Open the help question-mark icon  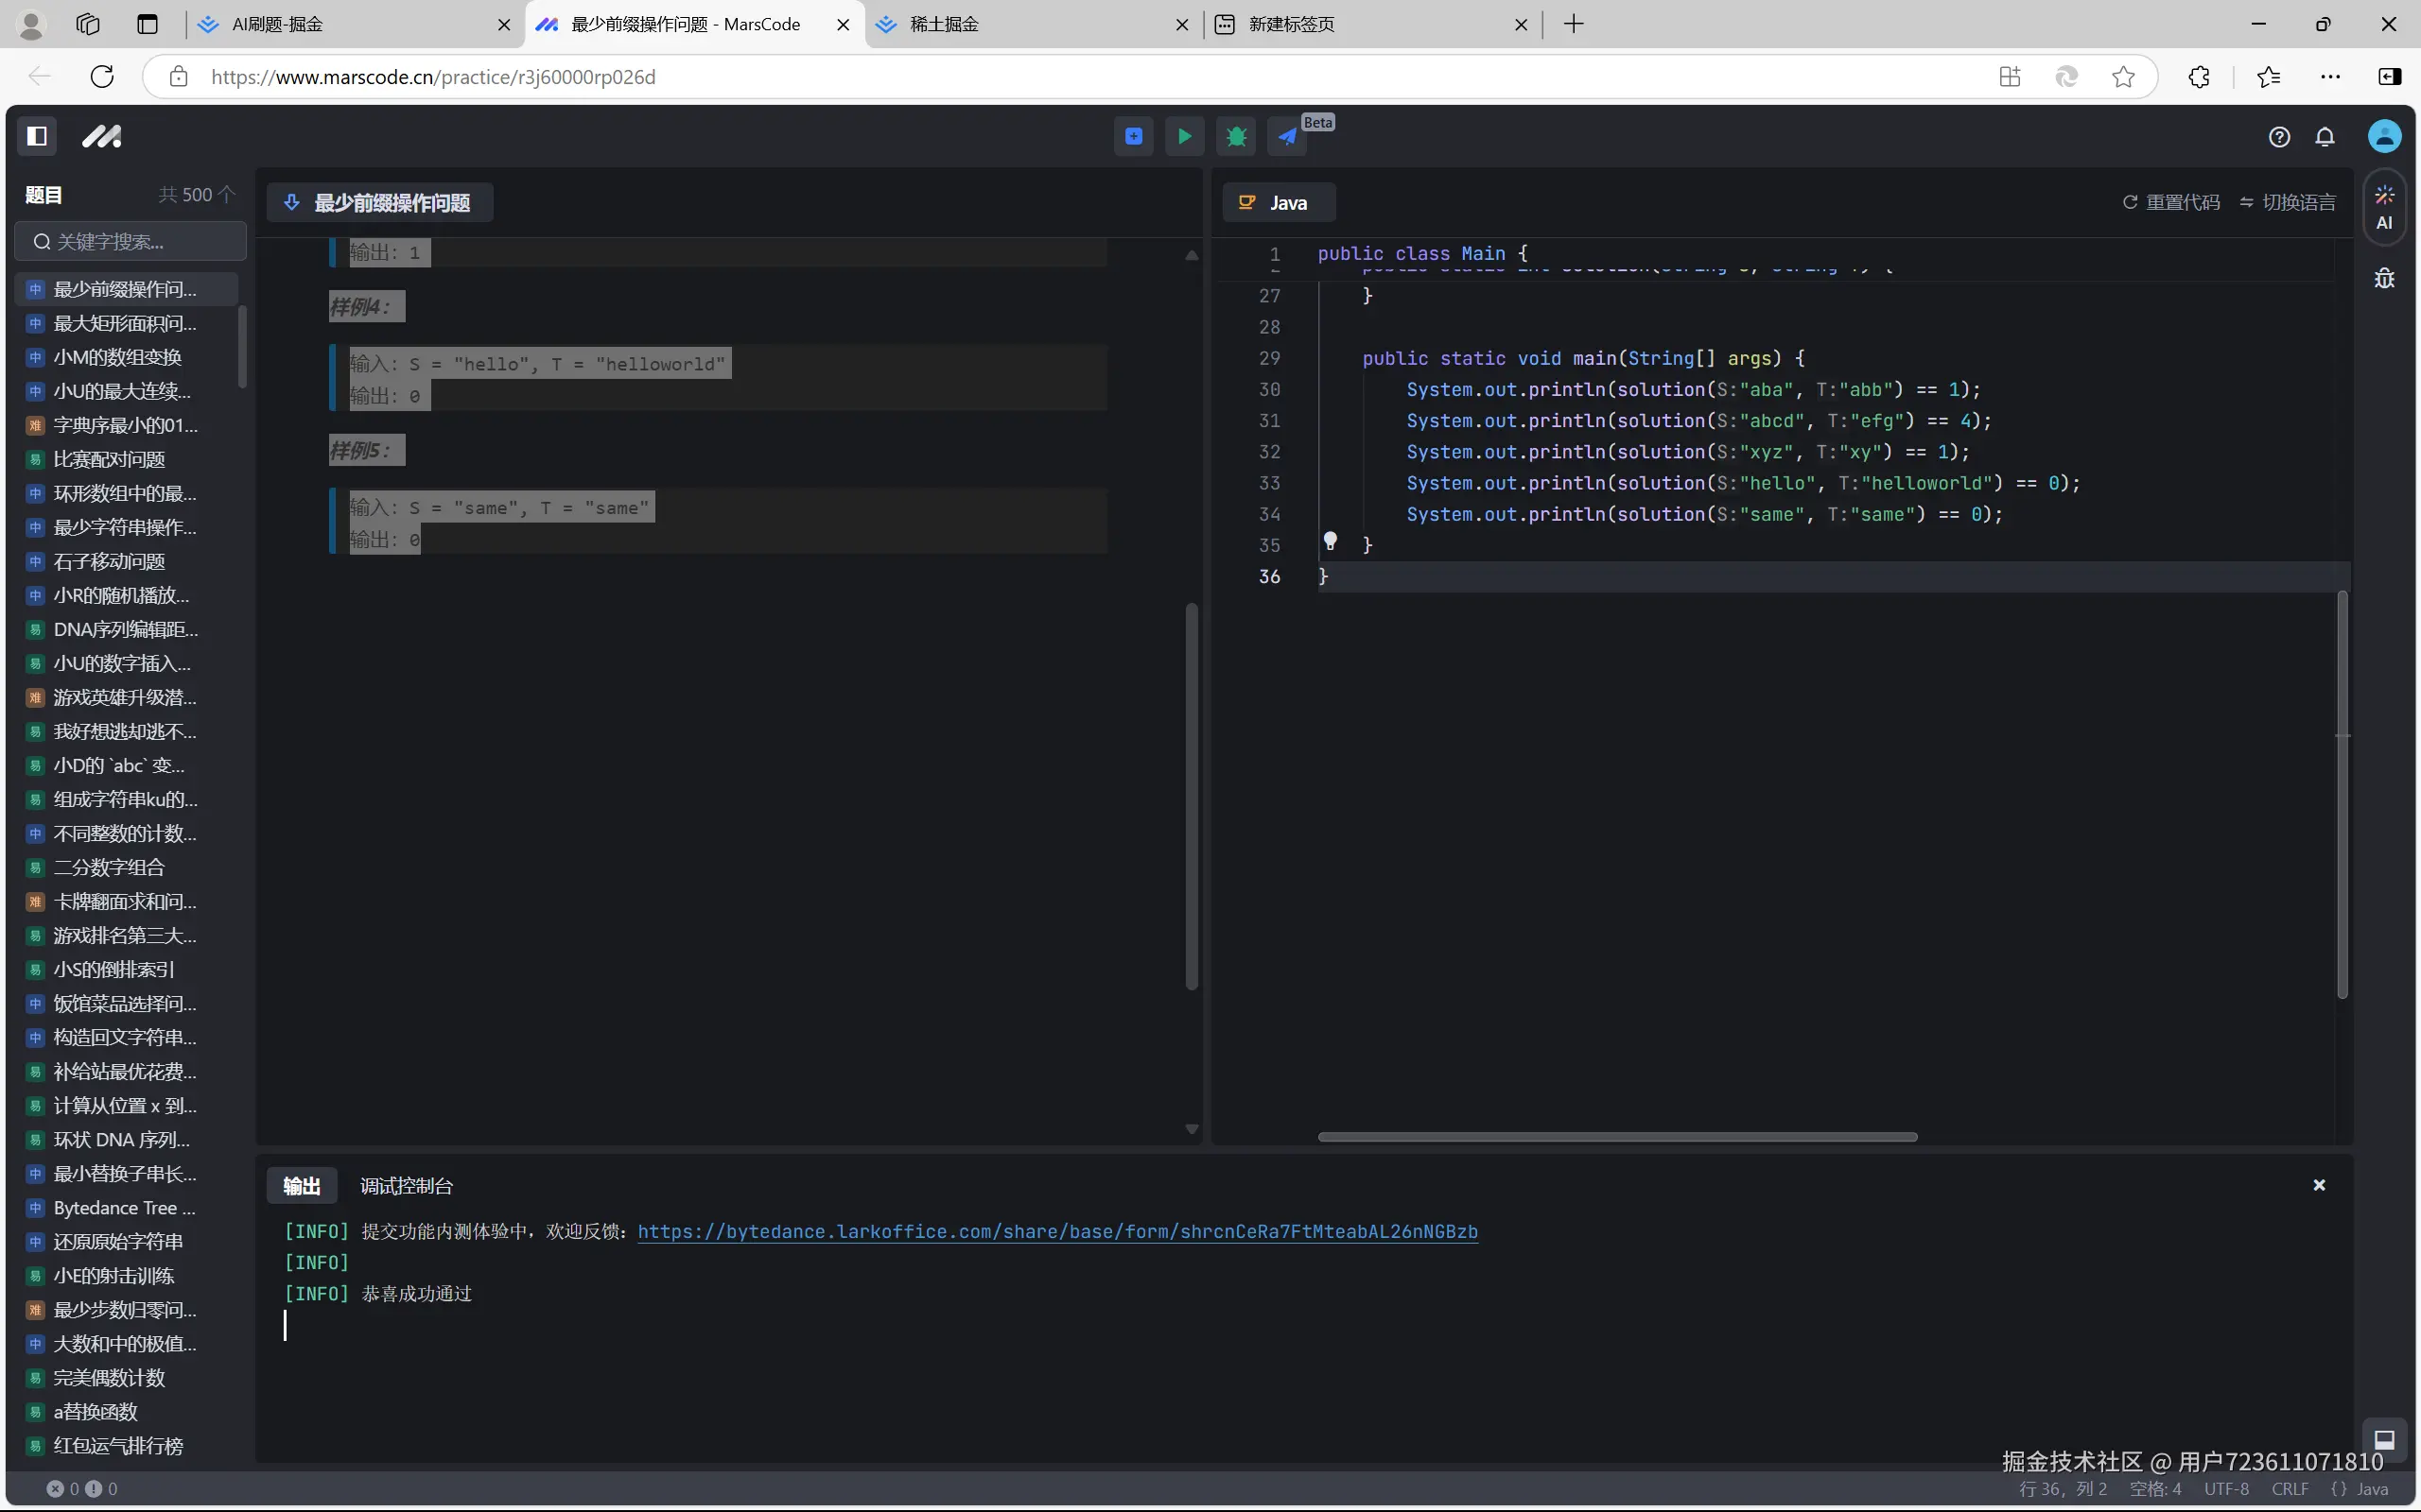(2279, 137)
